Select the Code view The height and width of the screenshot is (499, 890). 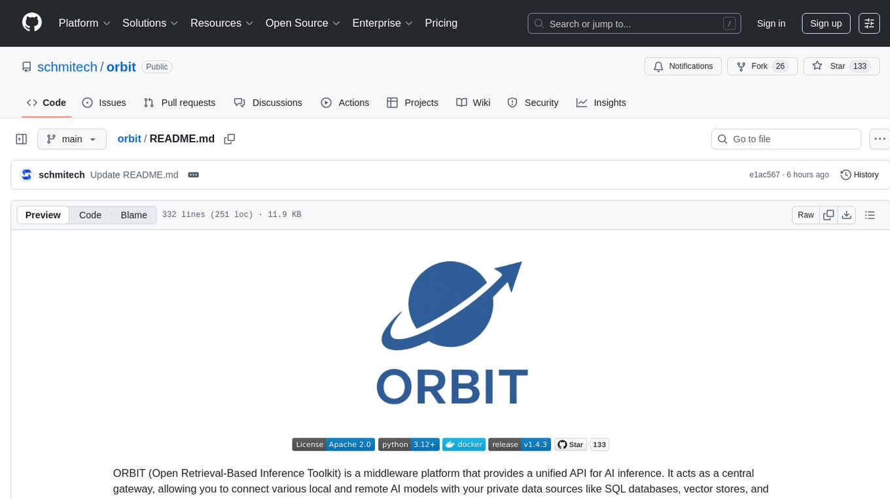[90, 215]
